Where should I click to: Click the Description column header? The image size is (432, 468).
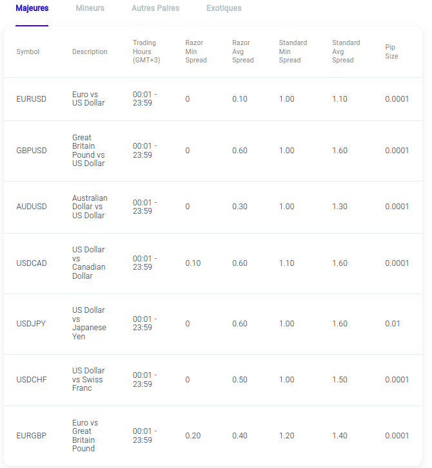(90, 52)
